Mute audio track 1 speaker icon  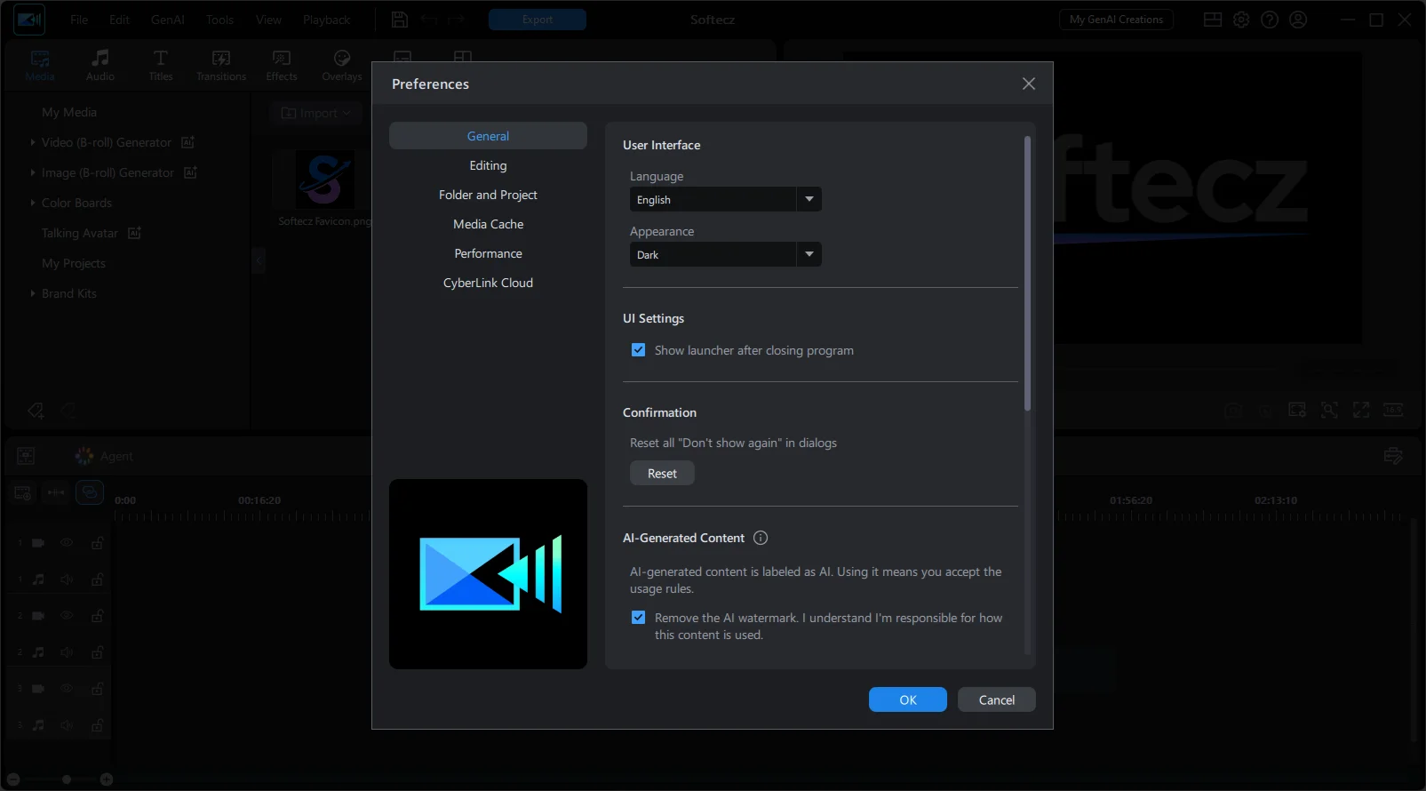(x=67, y=579)
